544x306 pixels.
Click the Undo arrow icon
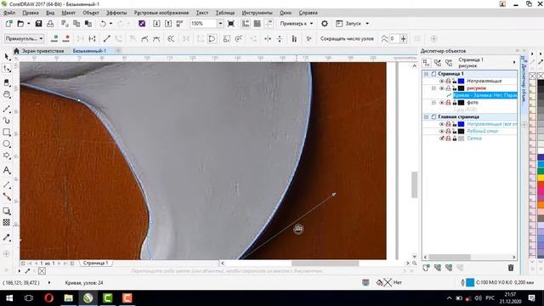[103, 24]
